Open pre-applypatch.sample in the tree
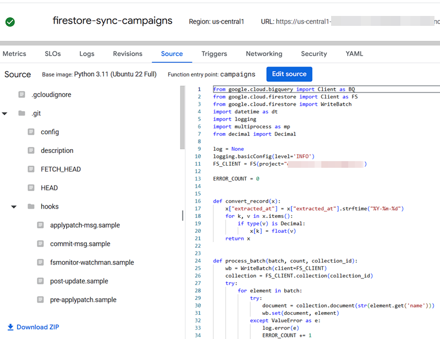 (x=83, y=300)
